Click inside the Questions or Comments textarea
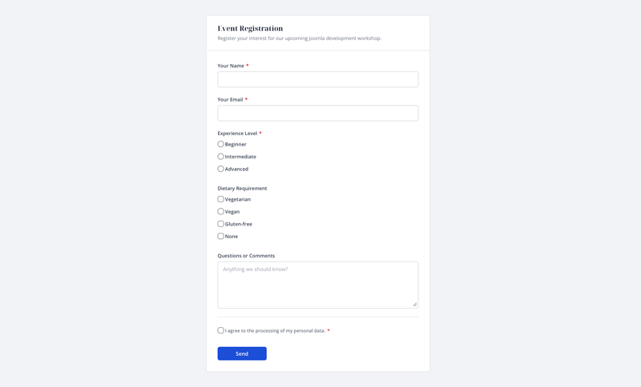Image resolution: width=641 pixels, height=387 pixels. click(x=317, y=285)
